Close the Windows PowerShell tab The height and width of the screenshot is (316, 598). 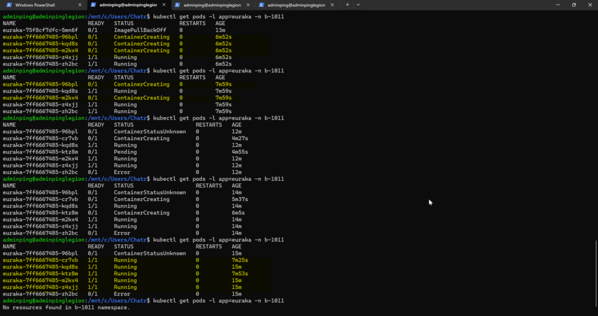click(79, 5)
